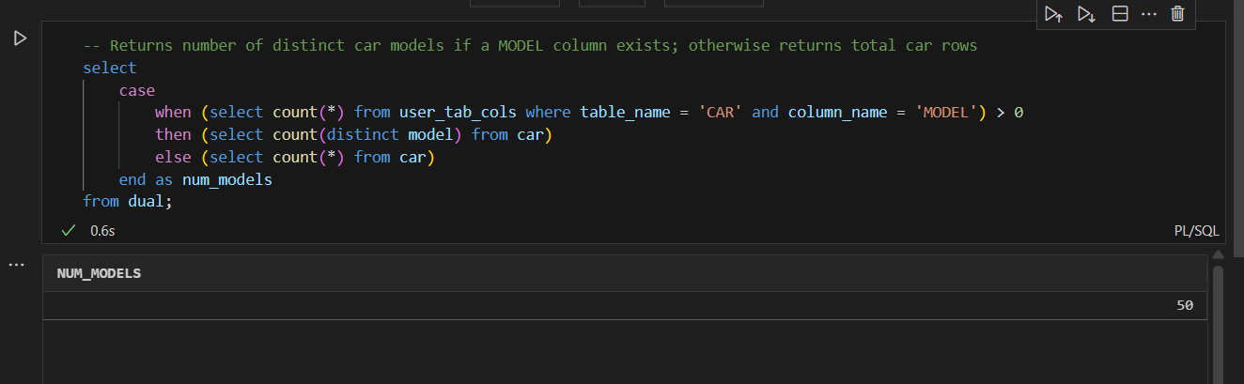Split the current notebook cell
Image resolution: width=1244 pixels, height=384 pixels.
coord(1119,14)
